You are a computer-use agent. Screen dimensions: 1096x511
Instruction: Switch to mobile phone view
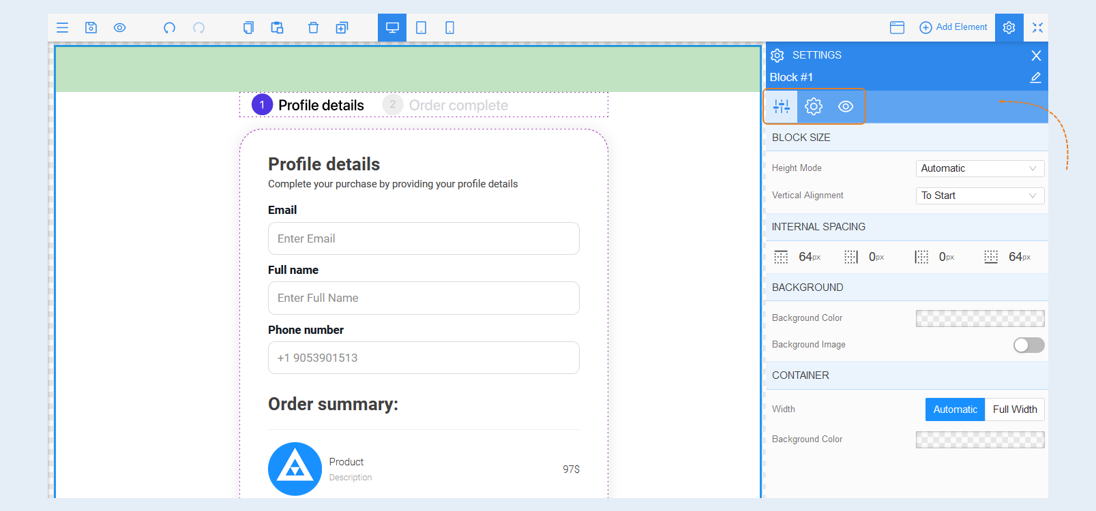[449, 28]
